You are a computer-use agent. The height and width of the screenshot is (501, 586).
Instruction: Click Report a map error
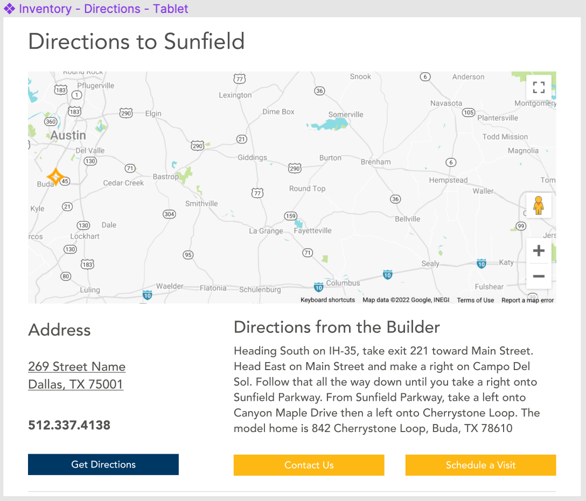coord(527,300)
